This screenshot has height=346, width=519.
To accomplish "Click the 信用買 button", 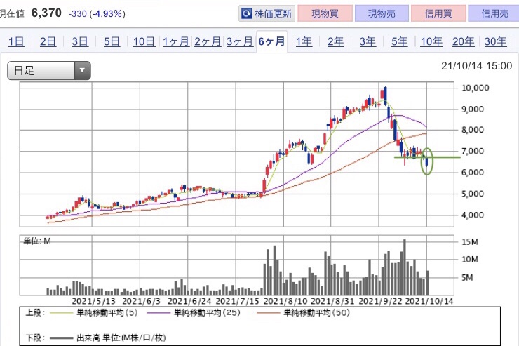I will (438, 13).
